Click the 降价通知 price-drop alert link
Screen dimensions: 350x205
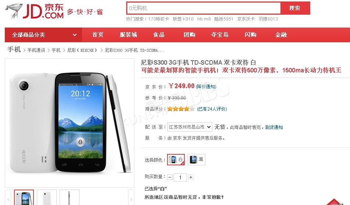[206, 86]
